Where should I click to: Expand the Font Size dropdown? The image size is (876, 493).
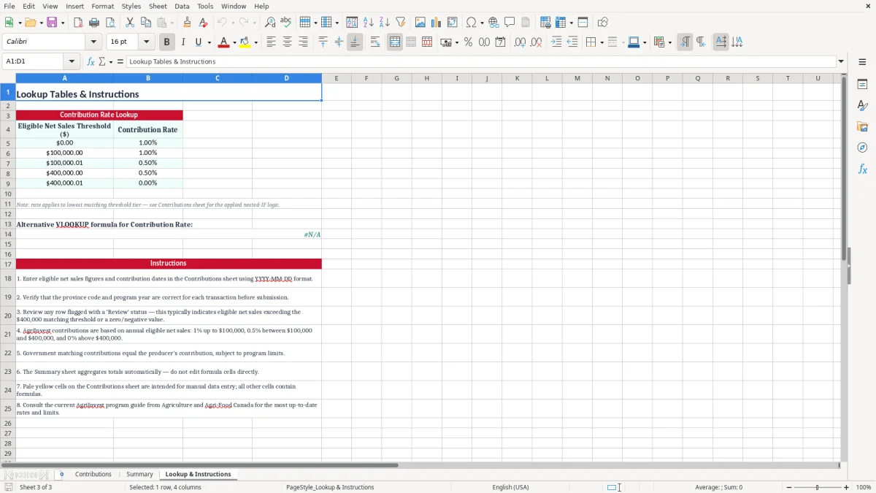tap(146, 42)
